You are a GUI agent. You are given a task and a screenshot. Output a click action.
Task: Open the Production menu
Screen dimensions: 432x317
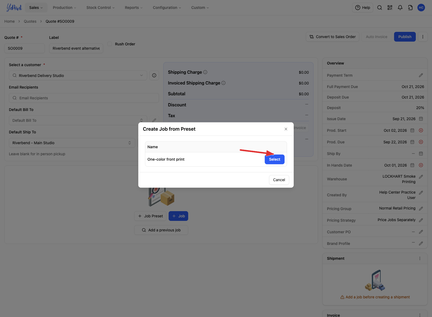tap(65, 8)
